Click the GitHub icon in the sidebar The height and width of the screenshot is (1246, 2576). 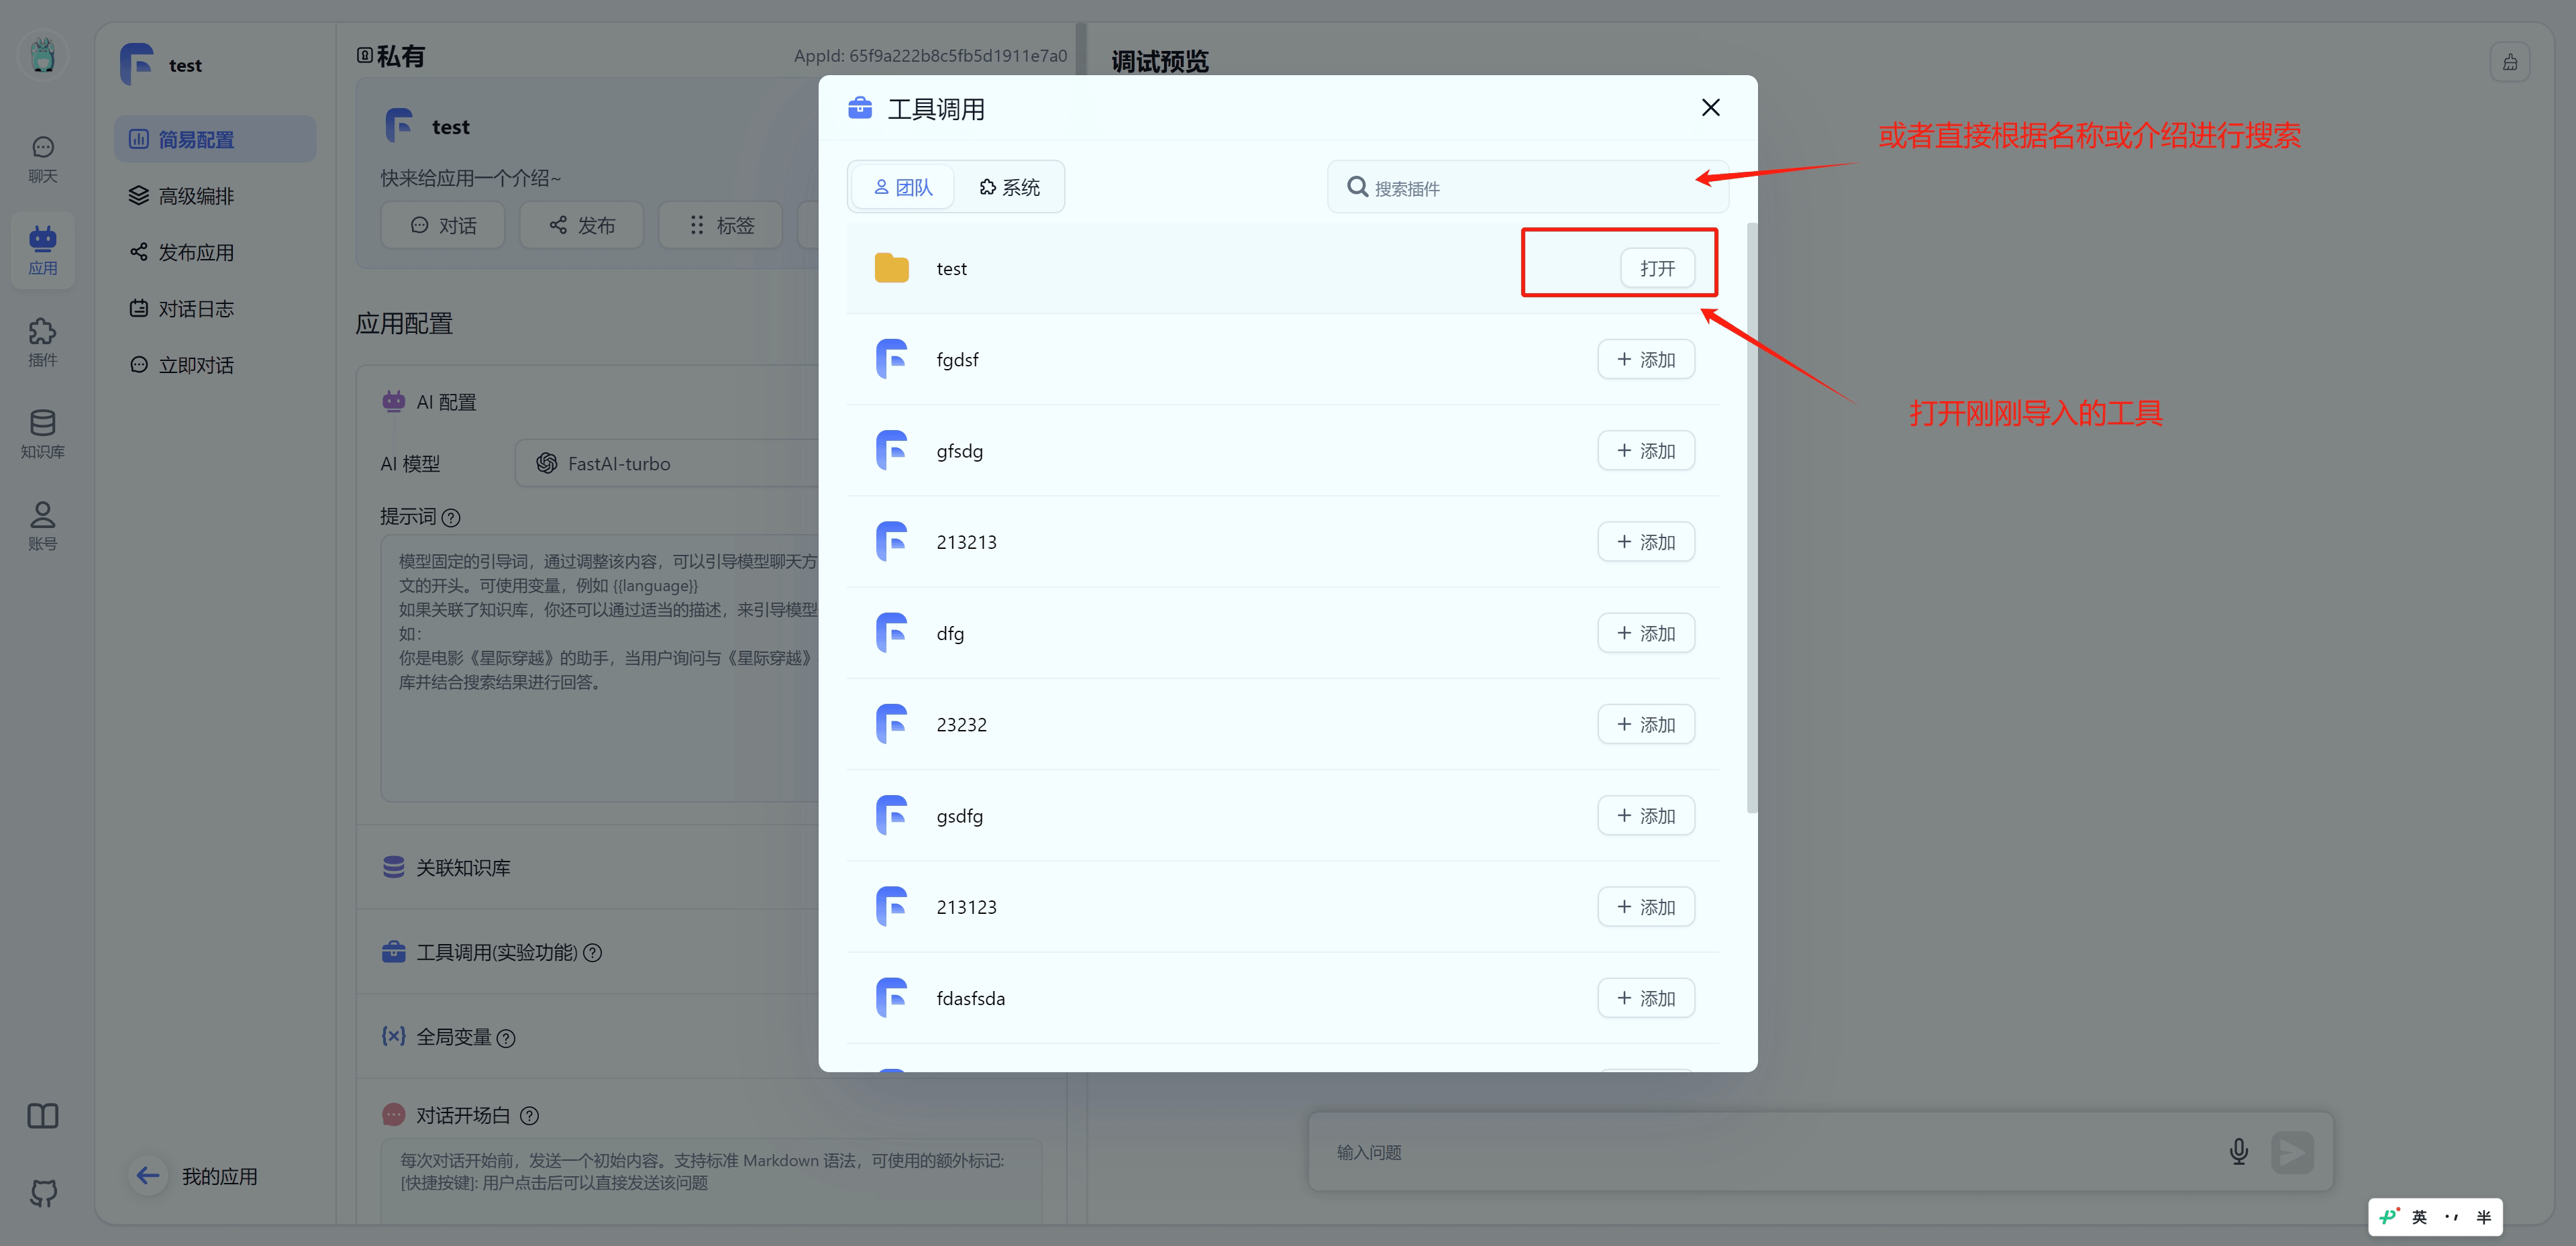click(x=42, y=1192)
